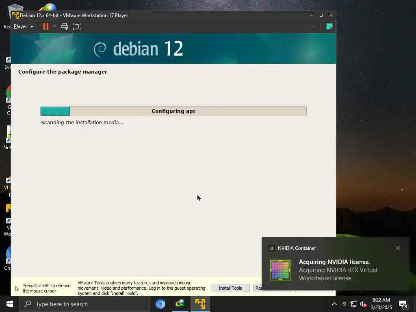Dismiss the NVIDIA Container notification

[398, 248]
